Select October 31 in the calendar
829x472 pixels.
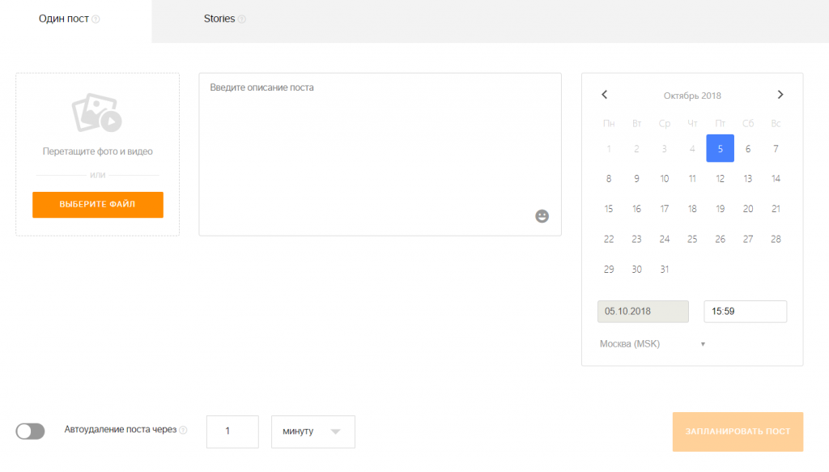pyautogui.click(x=665, y=269)
